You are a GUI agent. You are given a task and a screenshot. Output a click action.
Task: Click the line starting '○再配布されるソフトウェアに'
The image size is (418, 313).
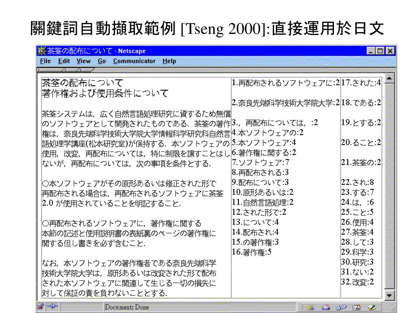coord(122,223)
